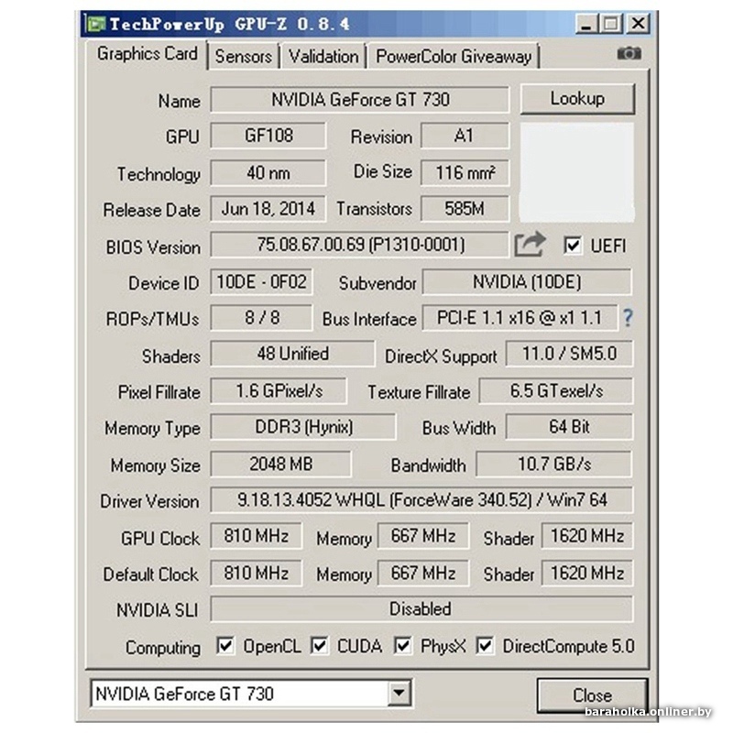Open the GPU selection dropdown arrow
Image resolution: width=733 pixels, height=733 pixels.
[x=399, y=693]
